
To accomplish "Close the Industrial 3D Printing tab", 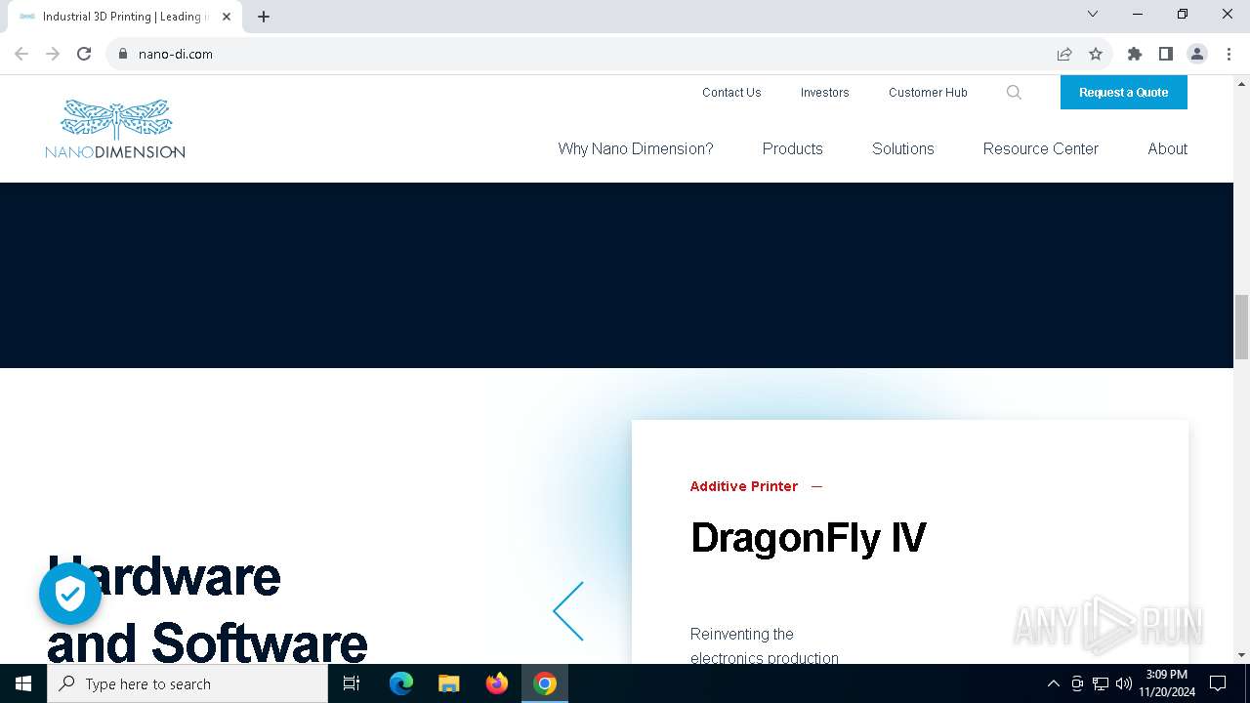I will pyautogui.click(x=227, y=17).
